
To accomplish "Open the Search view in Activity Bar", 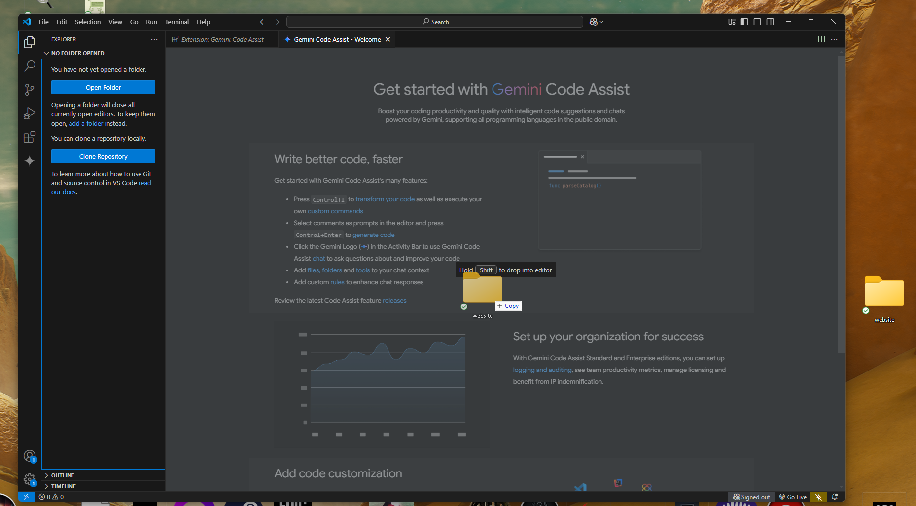I will pyautogui.click(x=30, y=66).
